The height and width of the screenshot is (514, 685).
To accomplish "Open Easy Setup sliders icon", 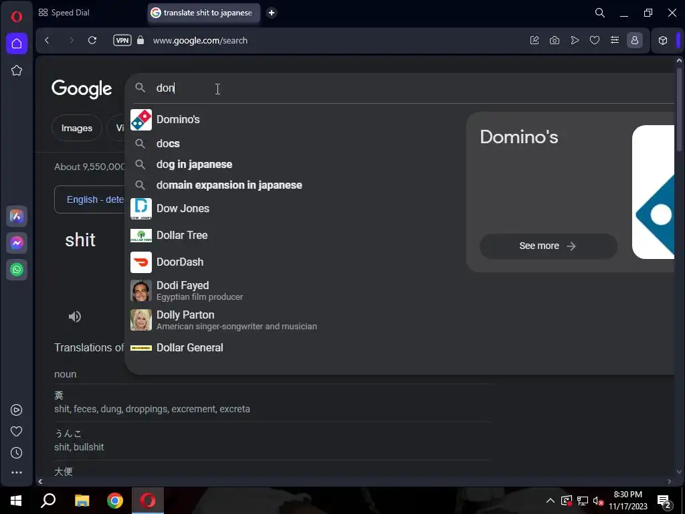I will [615, 40].
